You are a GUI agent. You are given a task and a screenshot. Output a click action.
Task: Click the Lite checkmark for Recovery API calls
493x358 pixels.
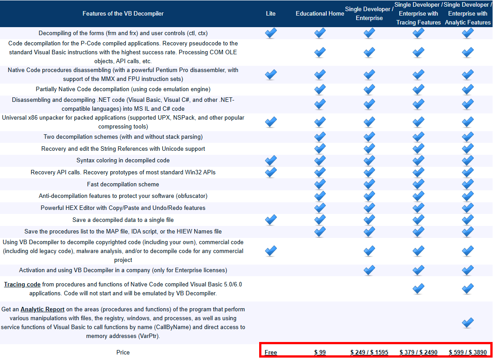click(x=271, y=173)
